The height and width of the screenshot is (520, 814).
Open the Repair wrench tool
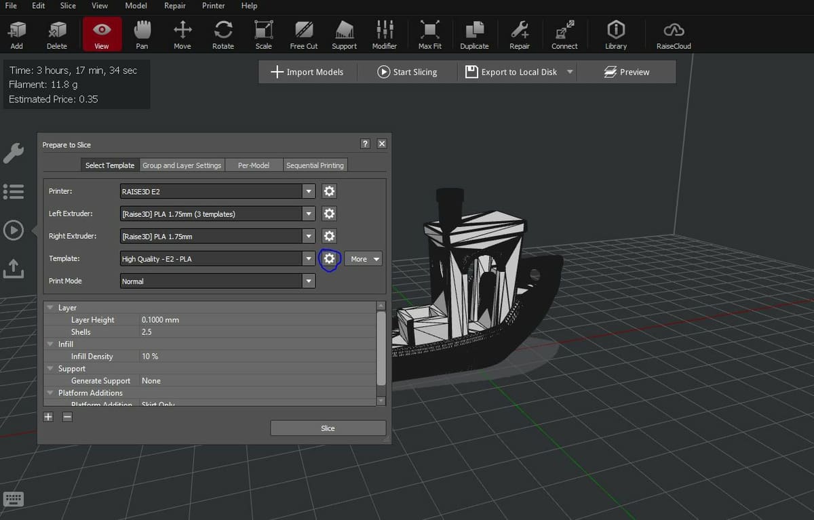520,35
